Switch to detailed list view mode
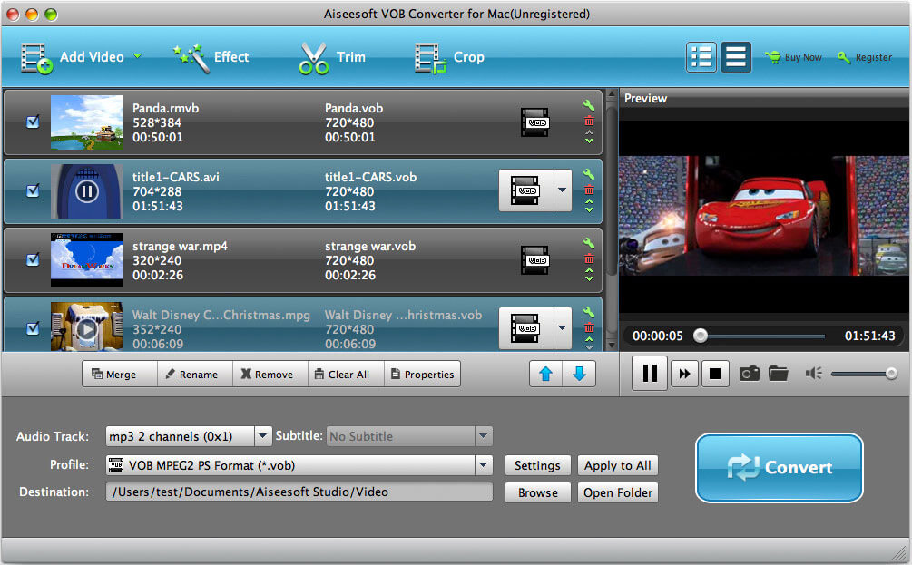 (x=701, y=57)
